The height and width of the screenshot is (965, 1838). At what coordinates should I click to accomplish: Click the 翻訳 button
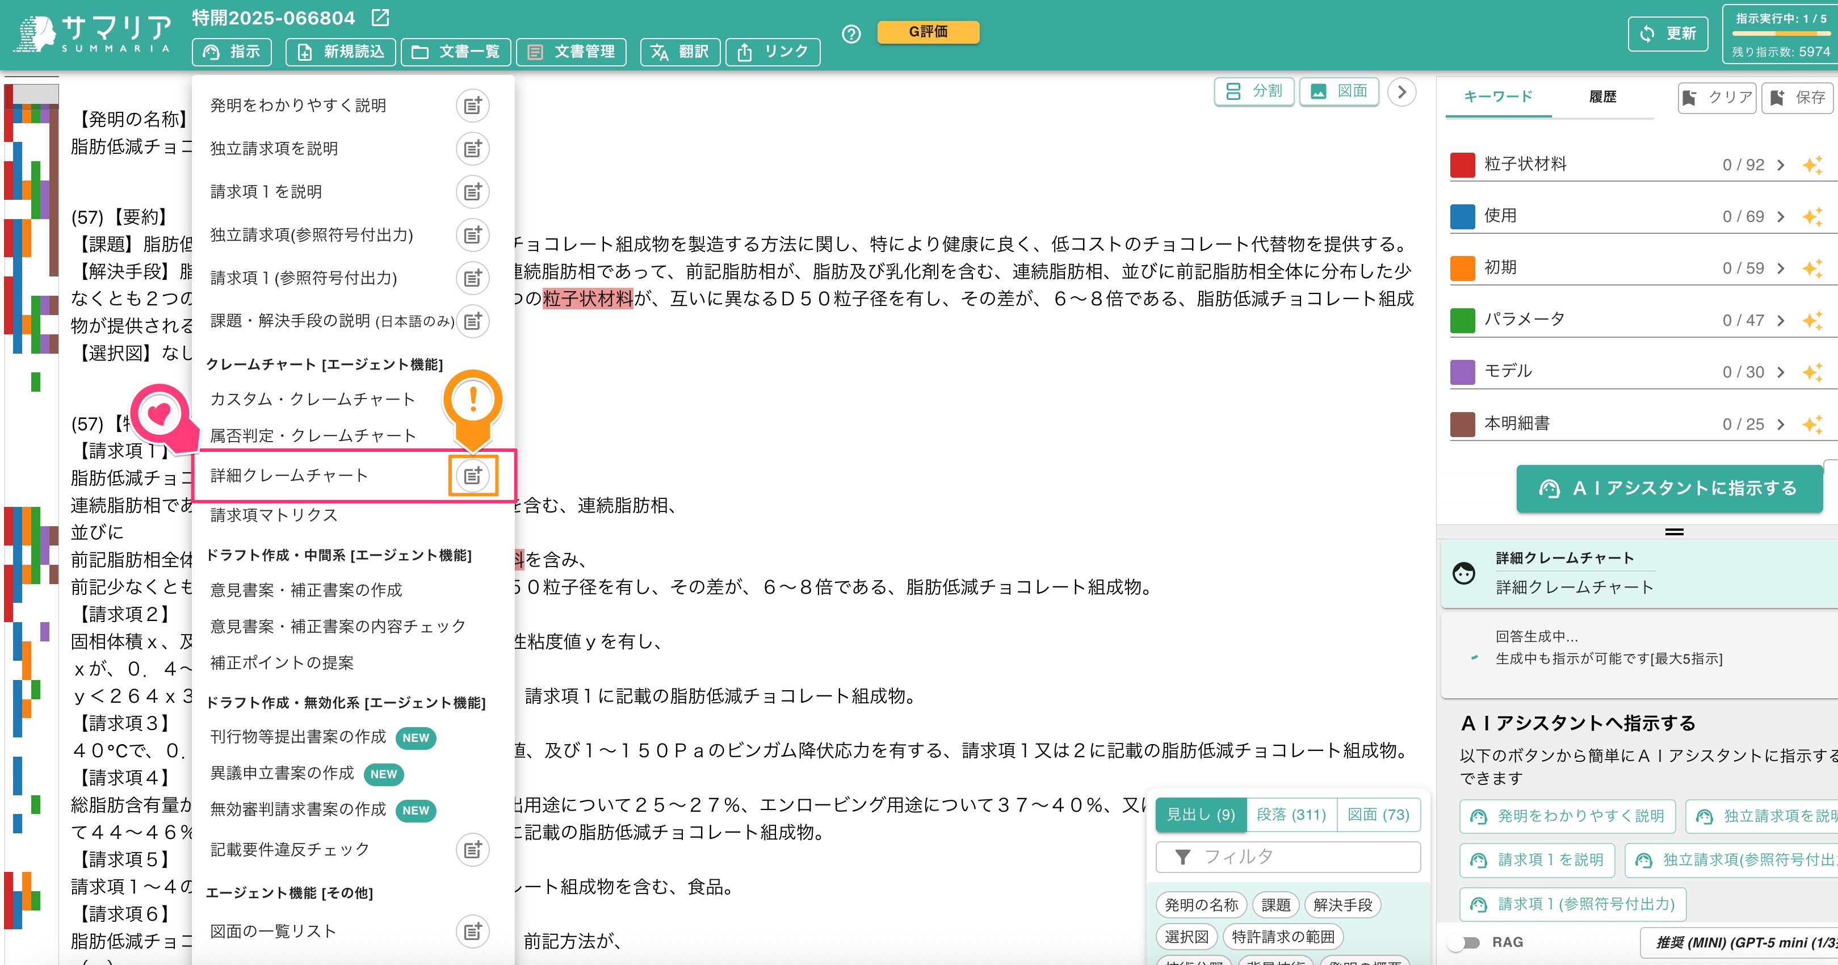(680, 52)
